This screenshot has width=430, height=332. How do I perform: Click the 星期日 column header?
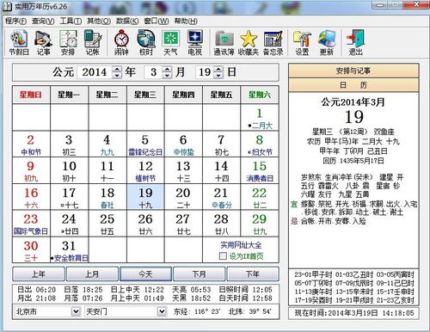(x=31, y=95)
